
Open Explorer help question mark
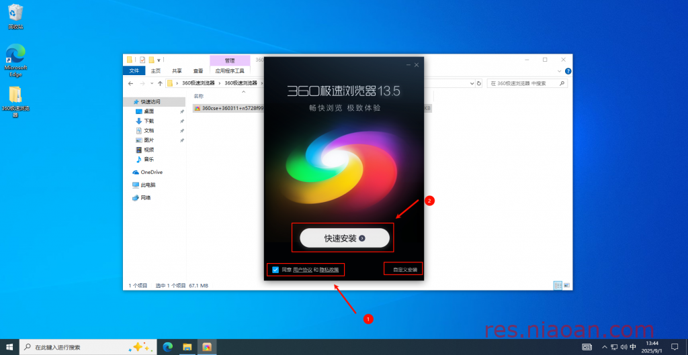[568, 71]
